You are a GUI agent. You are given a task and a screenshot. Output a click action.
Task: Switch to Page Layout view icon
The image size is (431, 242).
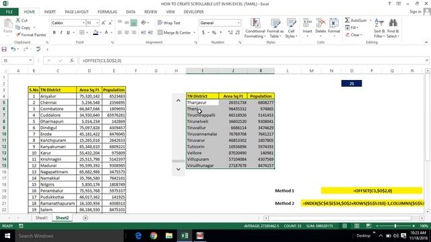[x=357, y=226]
